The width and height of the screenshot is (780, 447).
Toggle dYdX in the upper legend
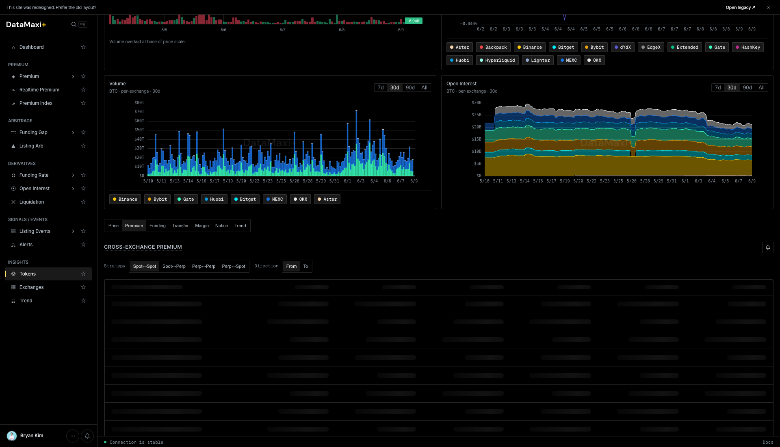[623, 47]
